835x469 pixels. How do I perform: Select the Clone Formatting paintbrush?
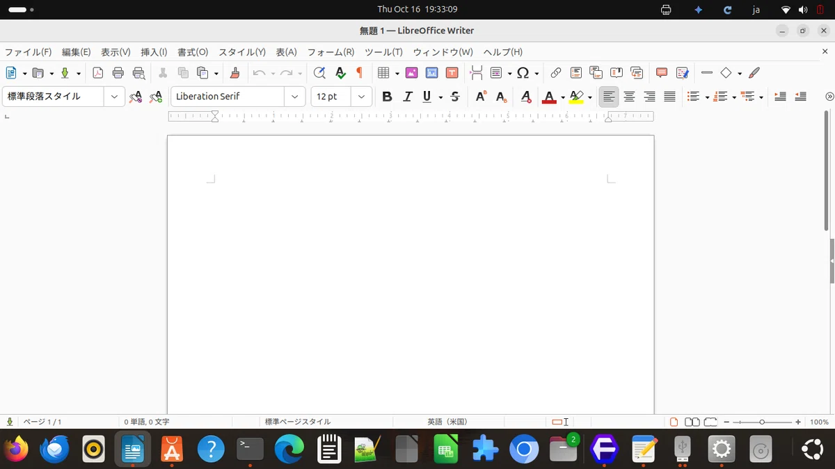pos(234,73)
